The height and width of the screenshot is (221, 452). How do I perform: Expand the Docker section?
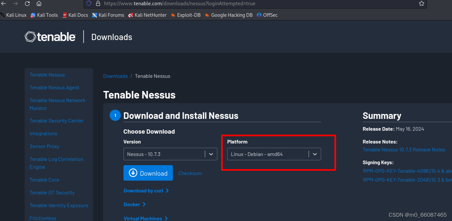point(135,204)
